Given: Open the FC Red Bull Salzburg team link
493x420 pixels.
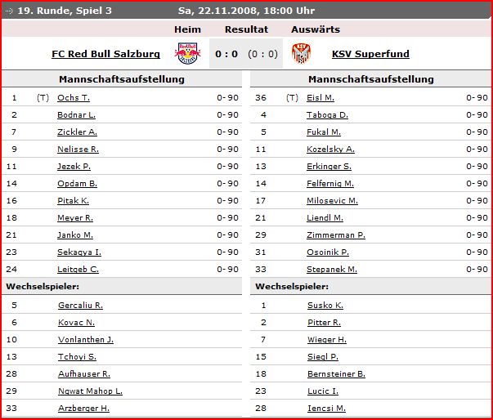Looking at the screenshot, I should (105, 54).
